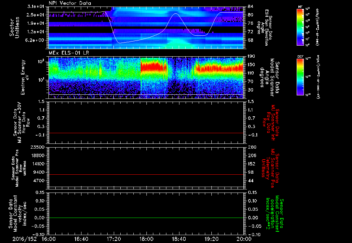Click the Model Scanner Pos Raw unitless axis title
352x243 pixels.
pos(19,168)
